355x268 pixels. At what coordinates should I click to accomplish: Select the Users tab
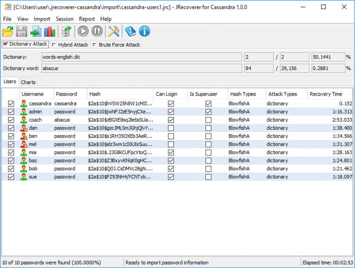click(10, 81)
